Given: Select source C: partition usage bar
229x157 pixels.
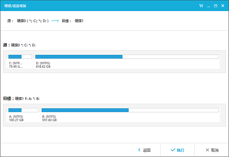Looking at the screenshot, I should 20,57.
